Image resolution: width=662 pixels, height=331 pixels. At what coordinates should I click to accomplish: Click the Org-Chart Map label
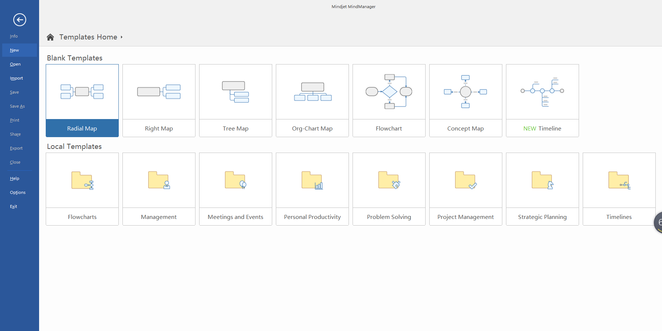[312, 128]
